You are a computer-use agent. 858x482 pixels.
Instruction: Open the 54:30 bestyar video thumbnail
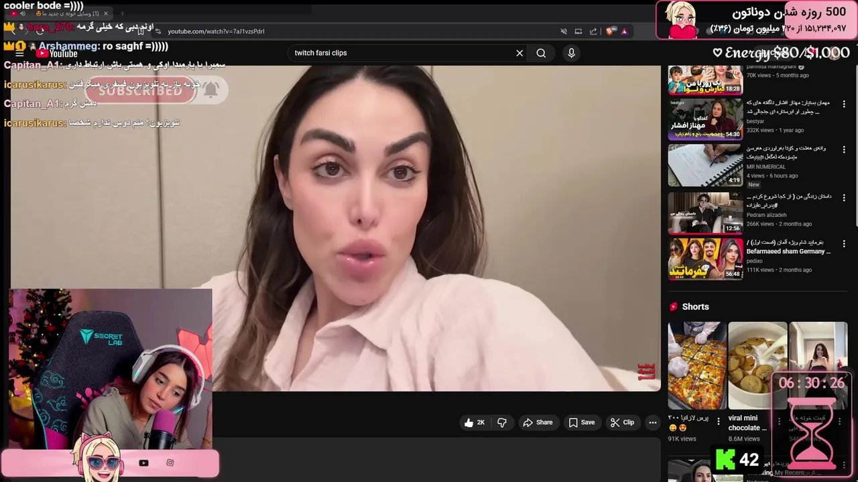[x=705, y=119]
